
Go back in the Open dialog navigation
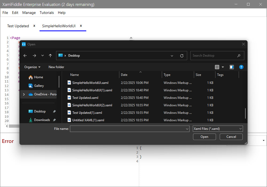25,56
